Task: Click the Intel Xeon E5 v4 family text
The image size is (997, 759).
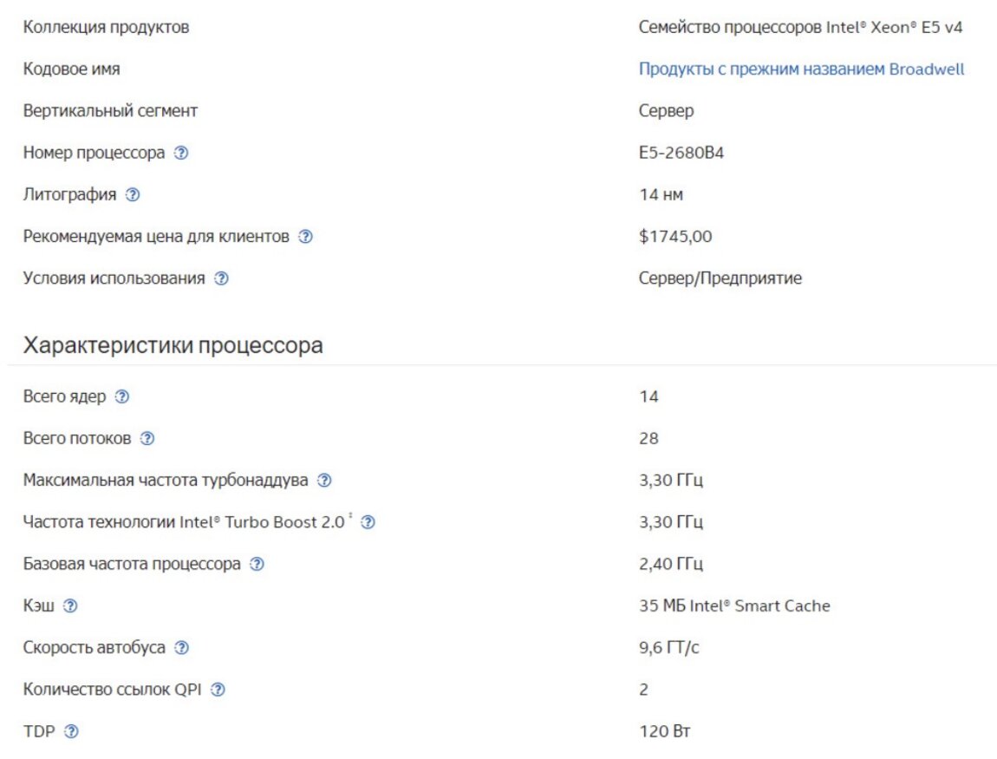Action: 801,27
